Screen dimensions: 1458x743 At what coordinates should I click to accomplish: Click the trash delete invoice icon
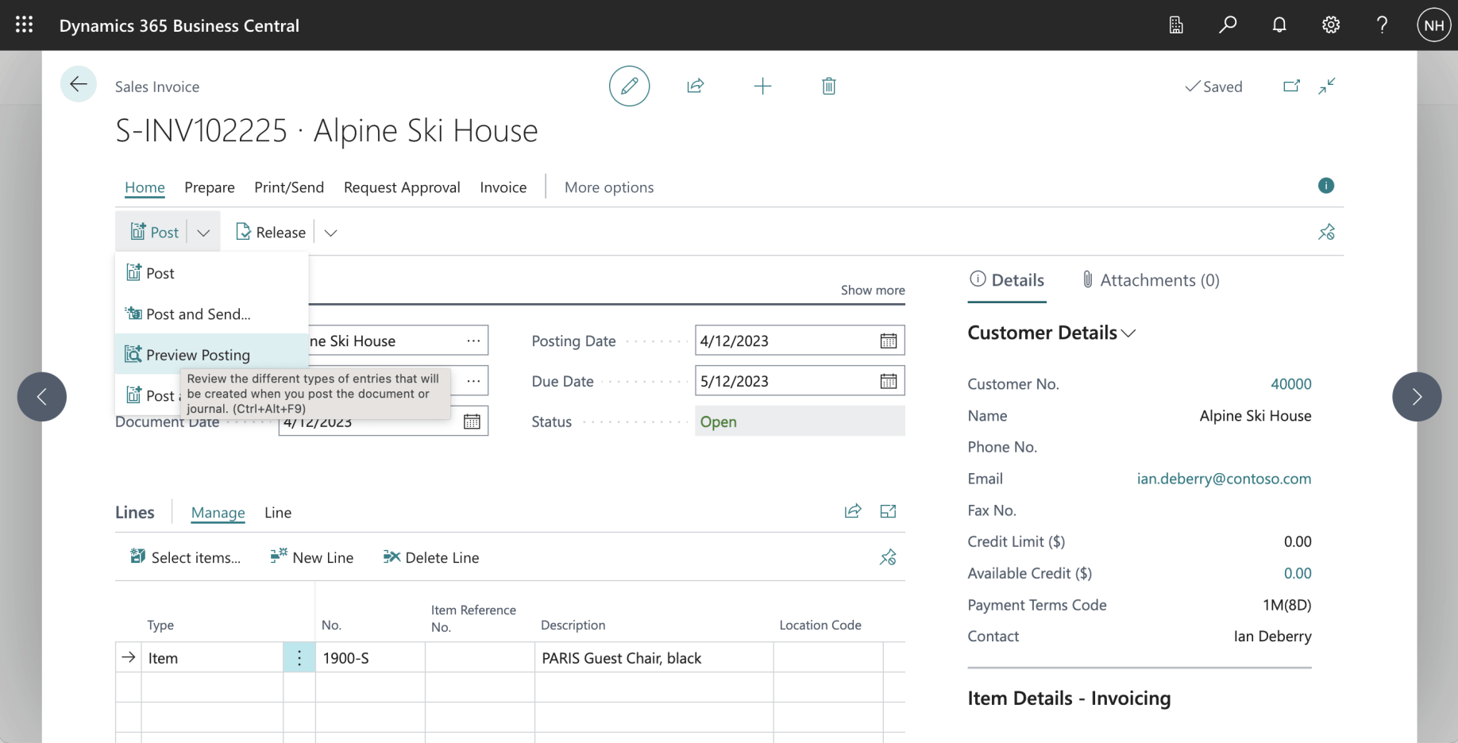click(x=828, y=87)
